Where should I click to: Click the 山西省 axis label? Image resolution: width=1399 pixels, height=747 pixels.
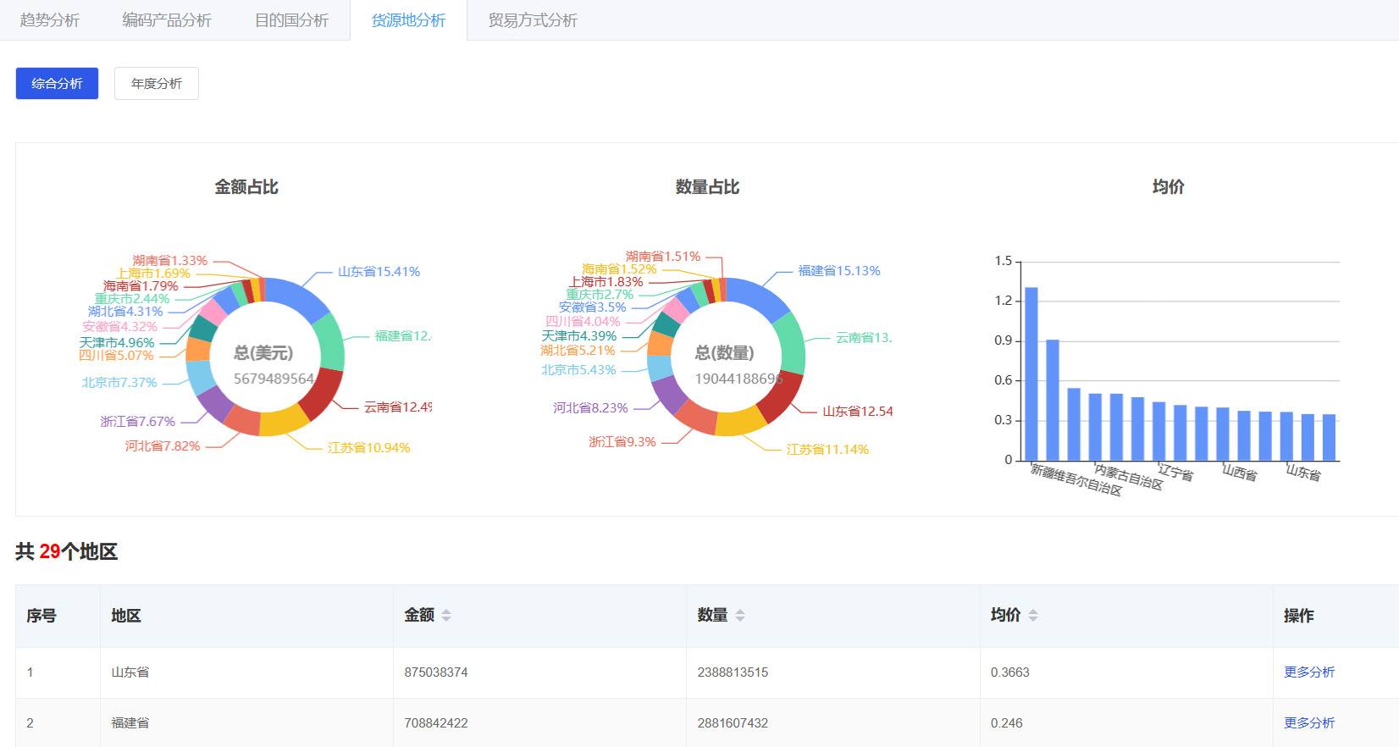[x=1240, y=473]
